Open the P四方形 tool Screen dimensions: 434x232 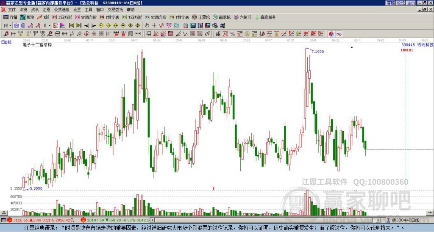62,17
